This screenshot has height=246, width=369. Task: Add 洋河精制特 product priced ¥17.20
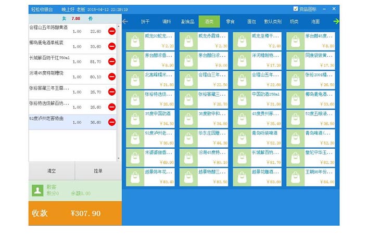click(x=257, y=61)
